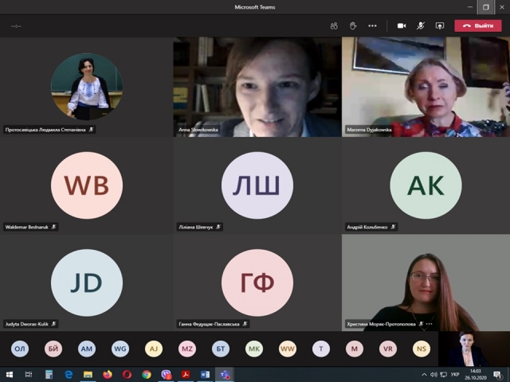This screenshot has height=382, width=510.
Task: Click M participant avatar in bottom strip
Action: (355, 349)
